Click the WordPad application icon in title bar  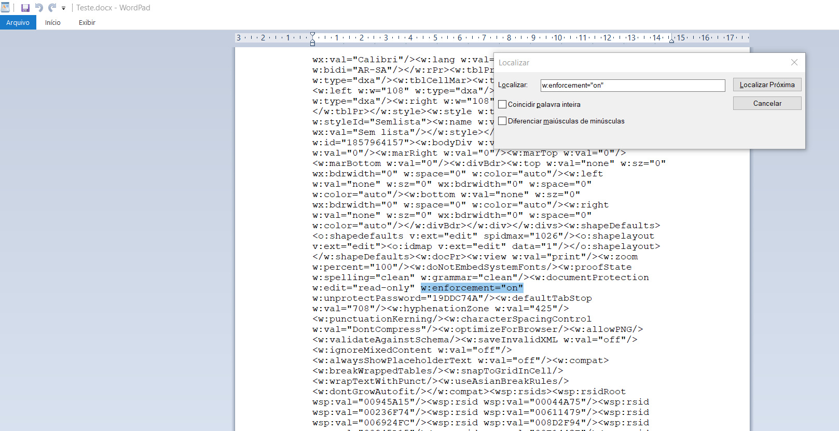5,7
